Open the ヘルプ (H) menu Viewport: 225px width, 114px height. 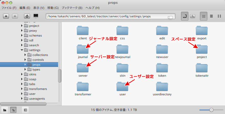[x=92, y=8]
